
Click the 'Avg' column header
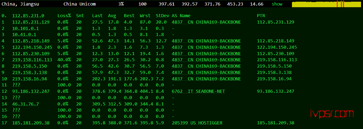(112, 16)
